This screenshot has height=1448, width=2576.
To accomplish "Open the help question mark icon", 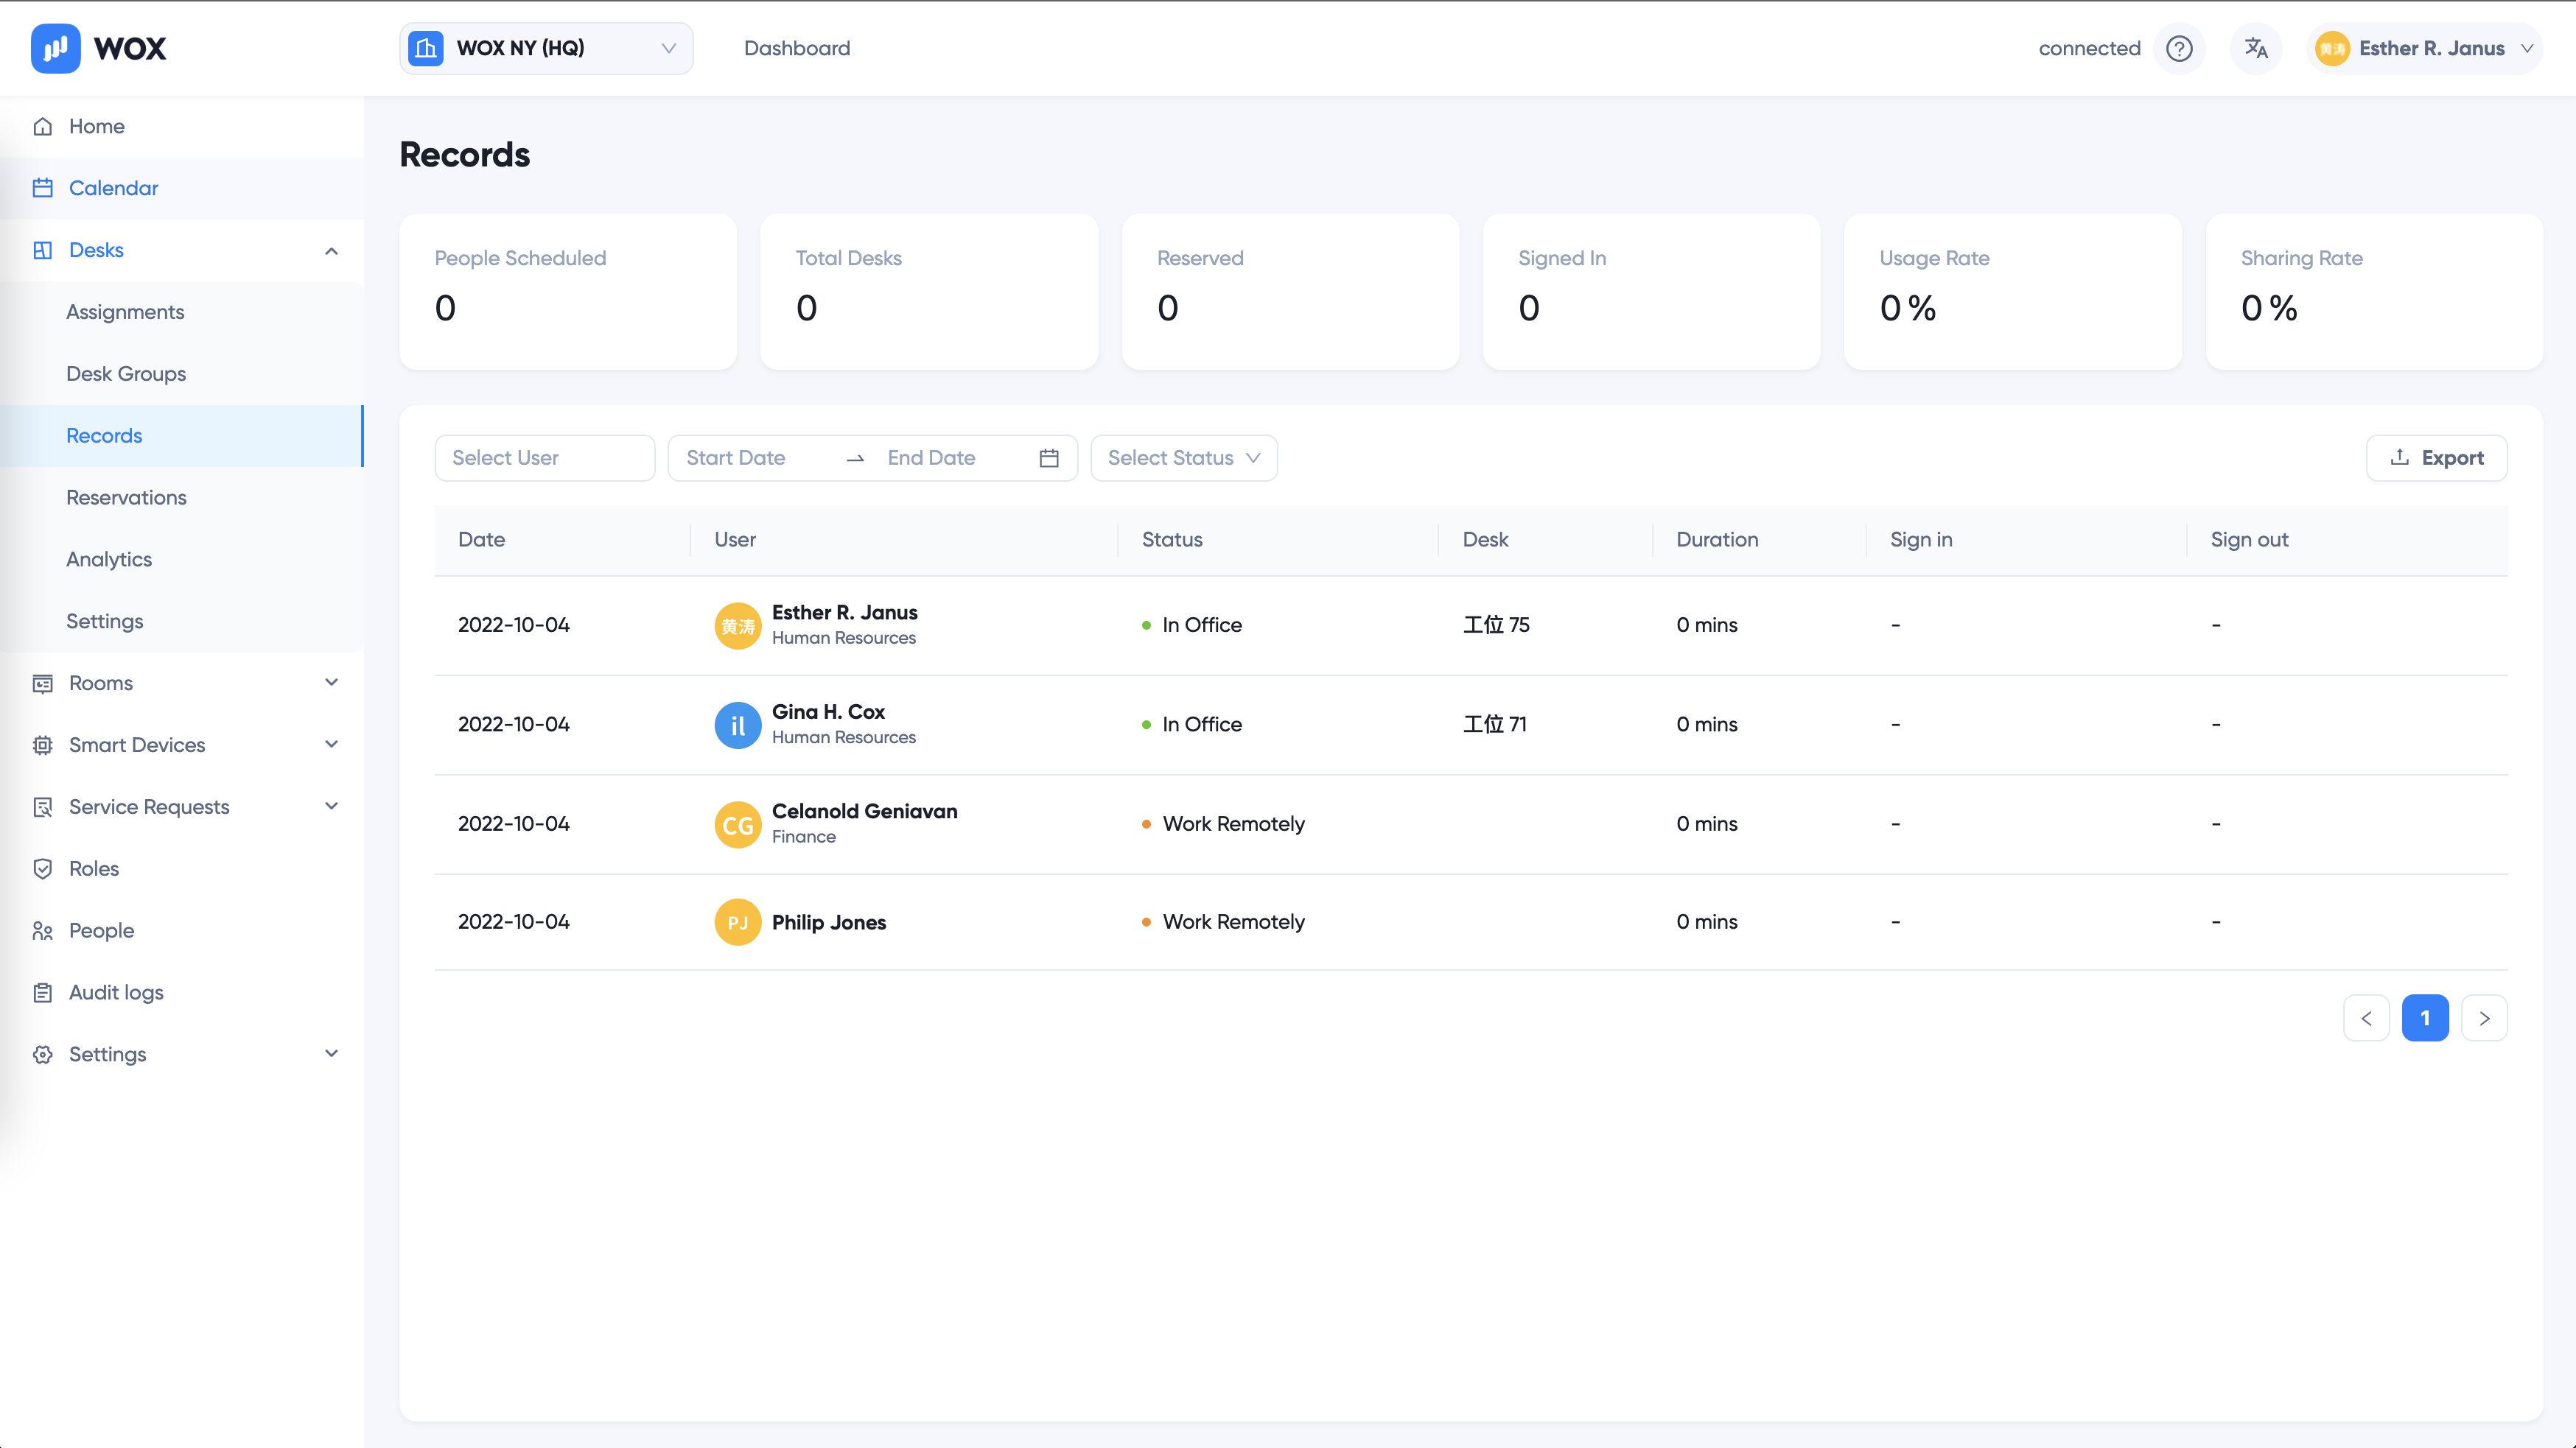I will (x=2179, y=48).
